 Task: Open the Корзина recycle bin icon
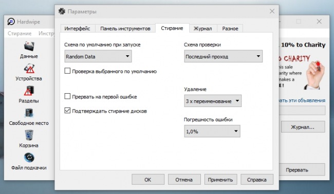coord(29,136)
